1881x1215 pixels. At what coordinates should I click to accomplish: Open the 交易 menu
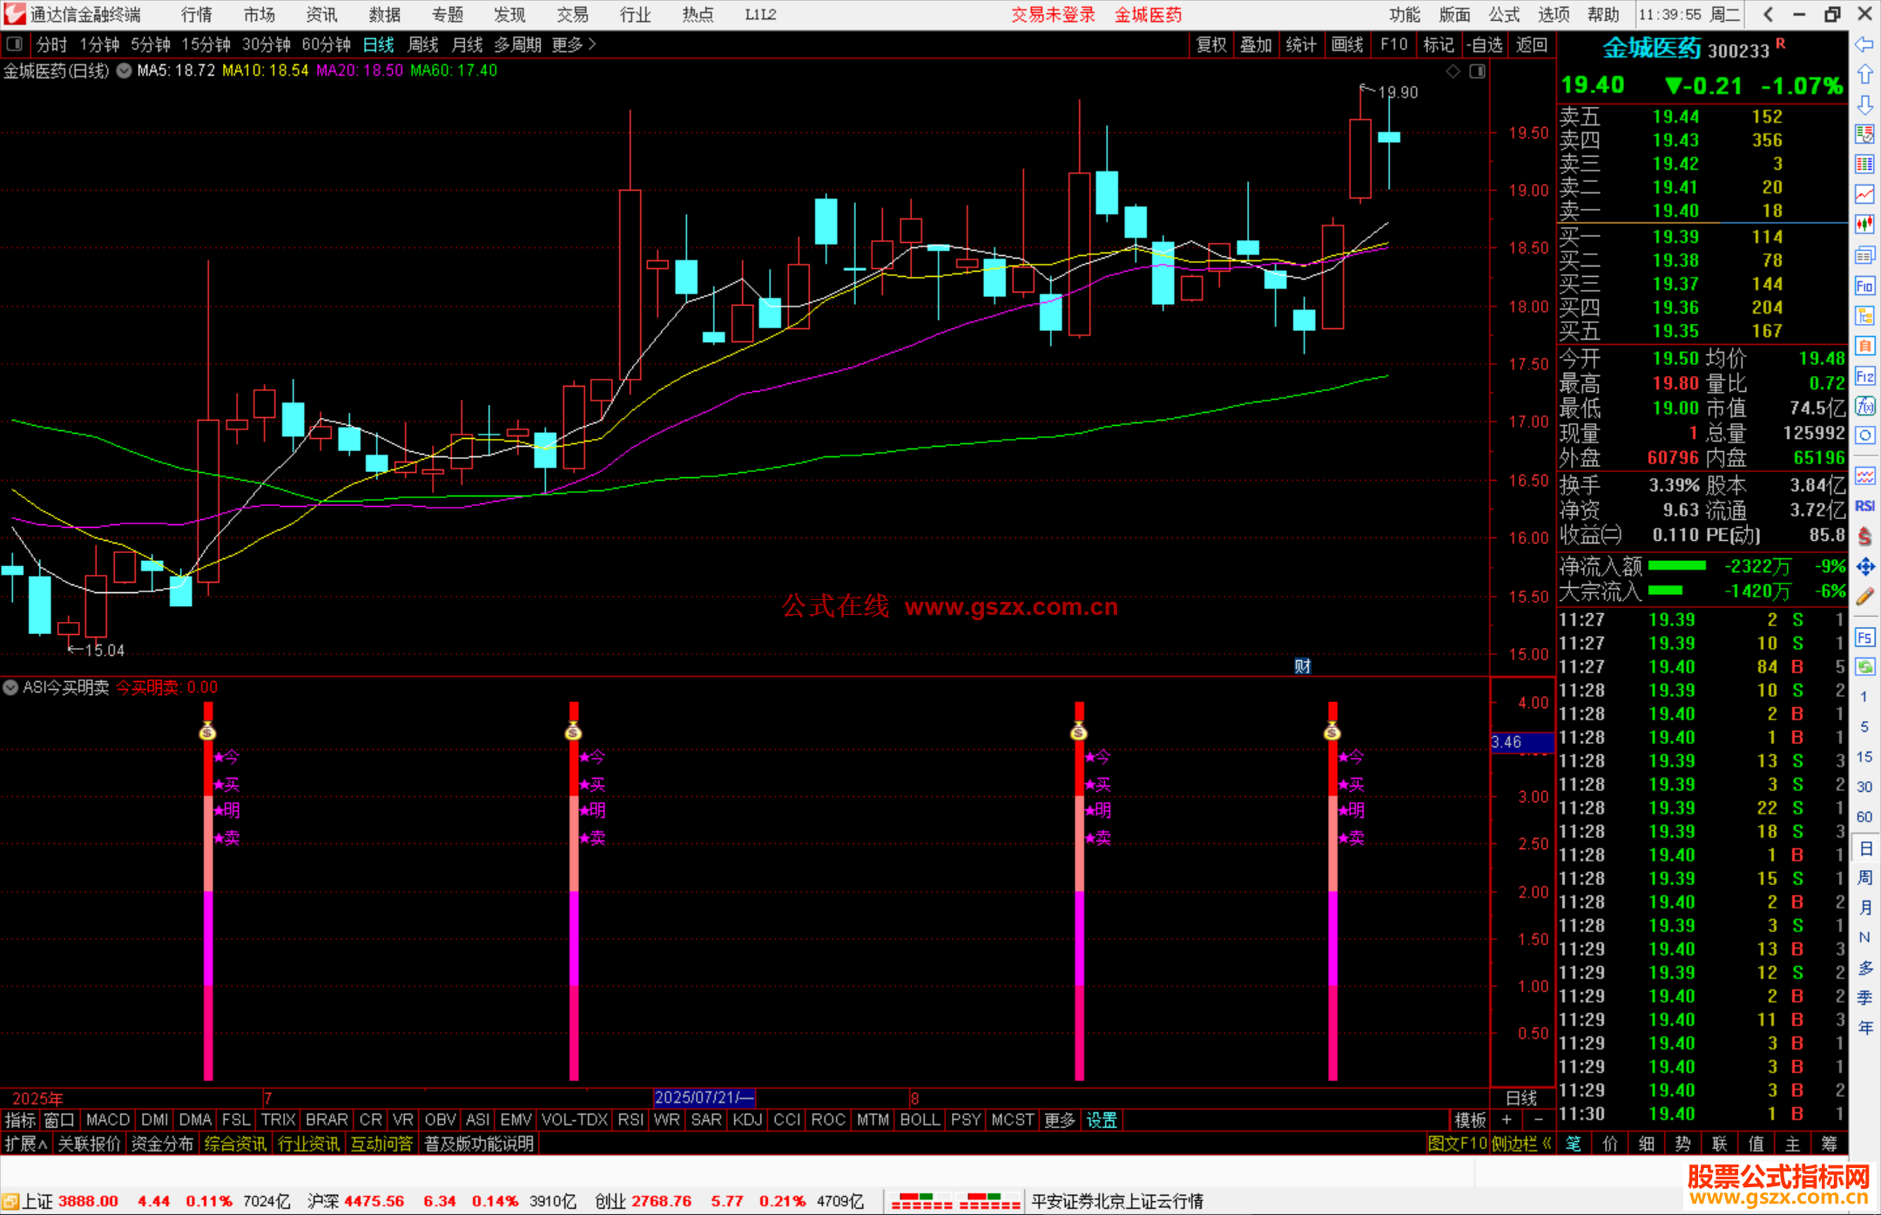573,14
